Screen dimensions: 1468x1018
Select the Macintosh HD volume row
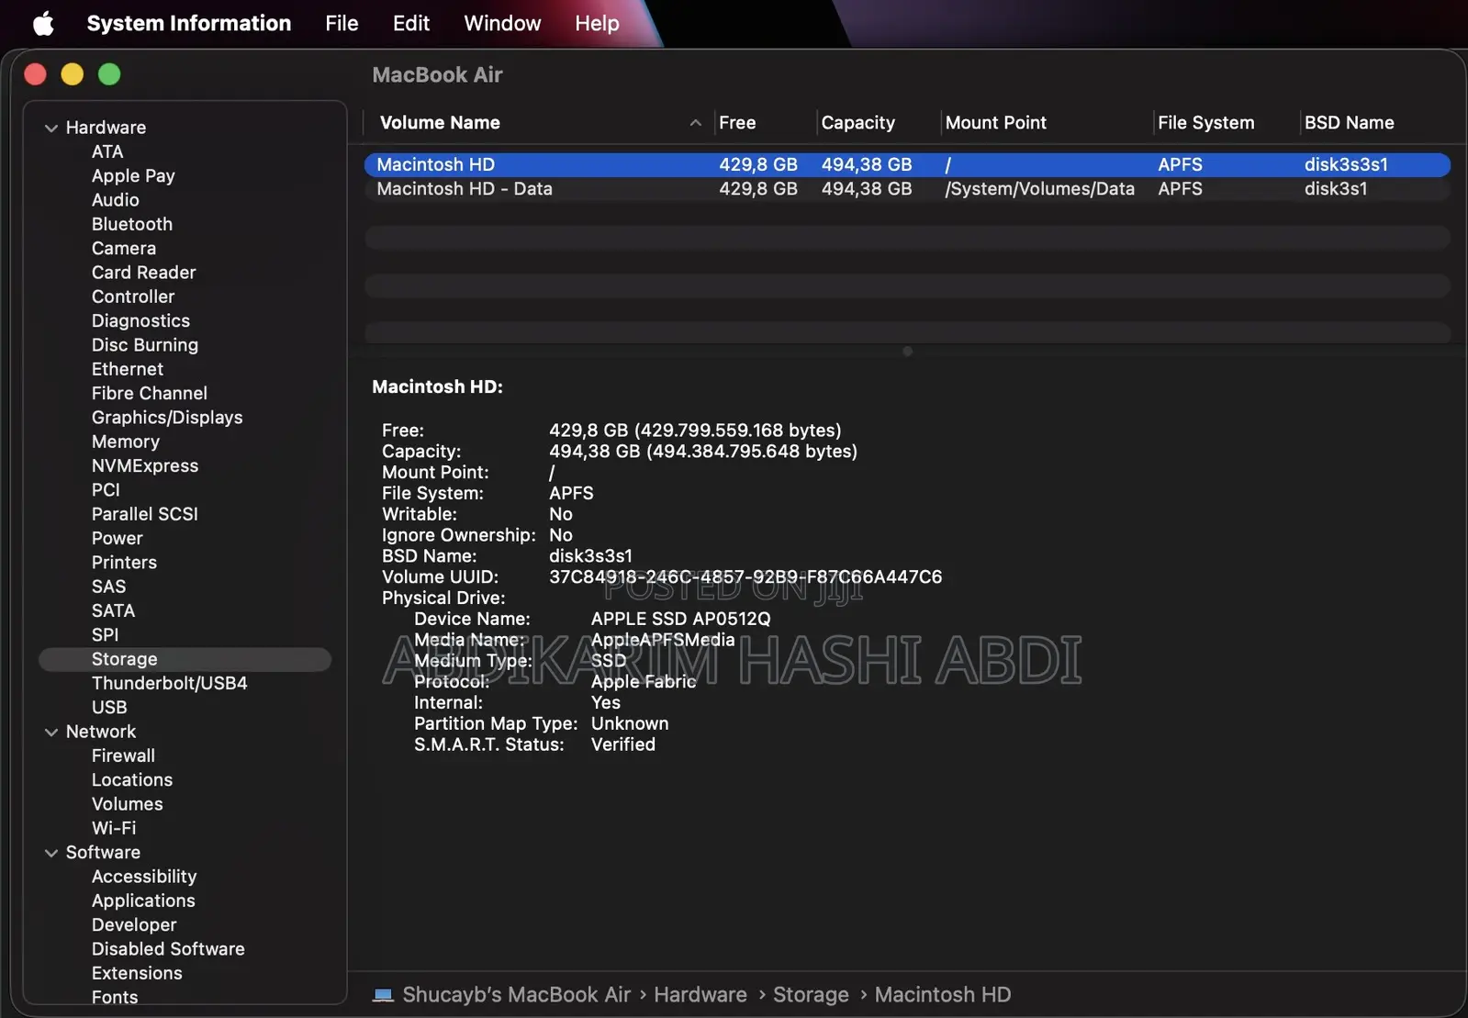tap(907, 164)
